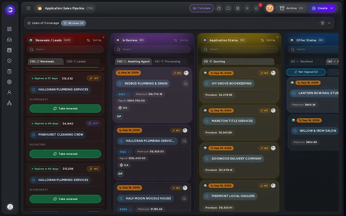Toggle the sidebar panel icon beside title
The width and height of the screenshot is (346, 216).
(28, 8)
